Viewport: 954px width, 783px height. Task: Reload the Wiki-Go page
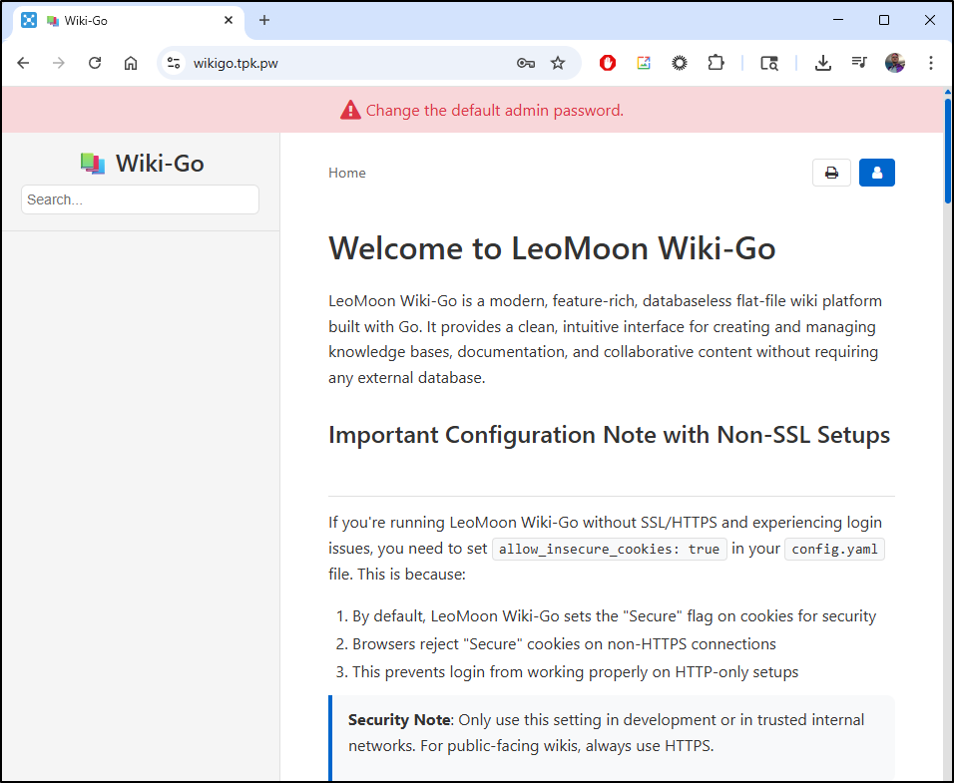pyautogui.click(x=95, y=63)
